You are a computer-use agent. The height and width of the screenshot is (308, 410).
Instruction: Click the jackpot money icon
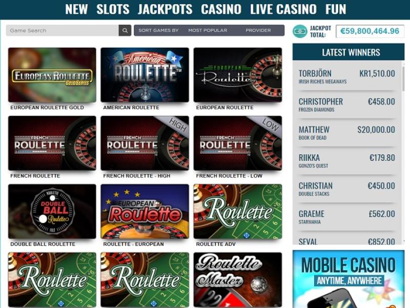pyautogui.click(x=300, y=31)
